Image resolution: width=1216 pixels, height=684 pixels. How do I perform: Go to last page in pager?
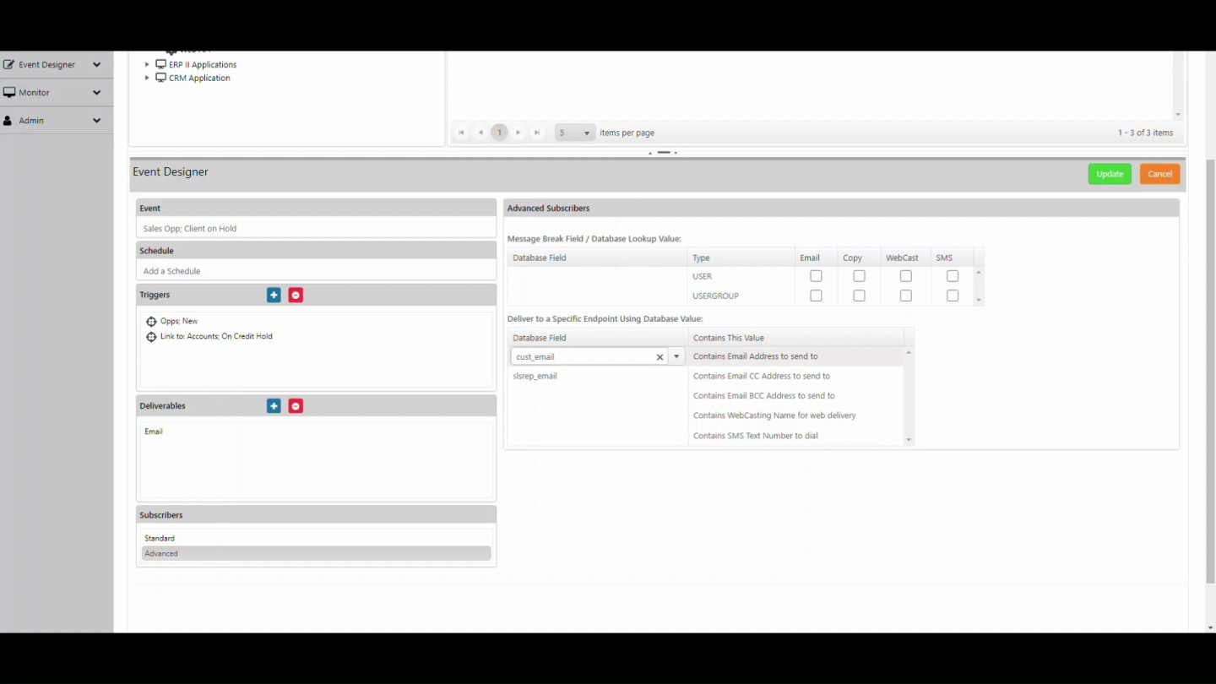click(537, 133)
